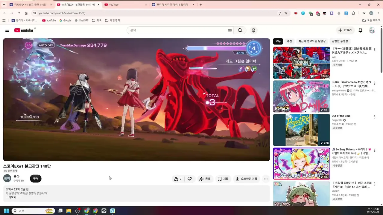383x215 pixels.
Task: Open the 룡아 channel avatar
Action: pyautogui.click(x=7, y=178)
